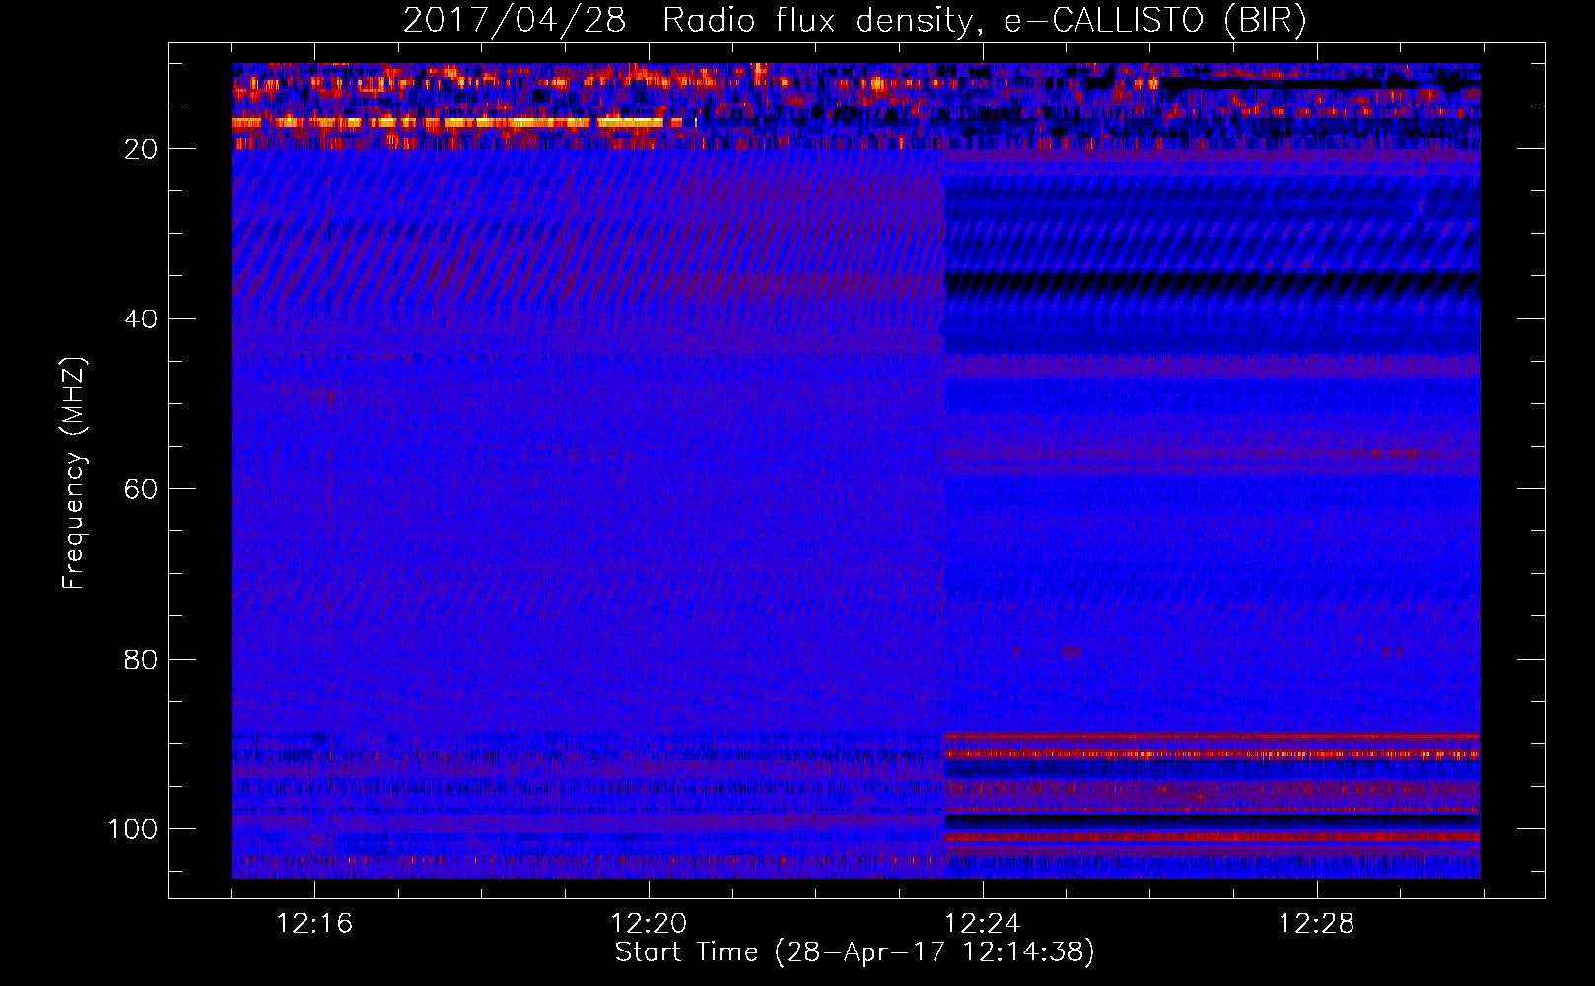This screenshot has width=1595, height=986.
Task: Click the '60' frequency tick label
Action: pyautogui.click(x=142, y=489)
